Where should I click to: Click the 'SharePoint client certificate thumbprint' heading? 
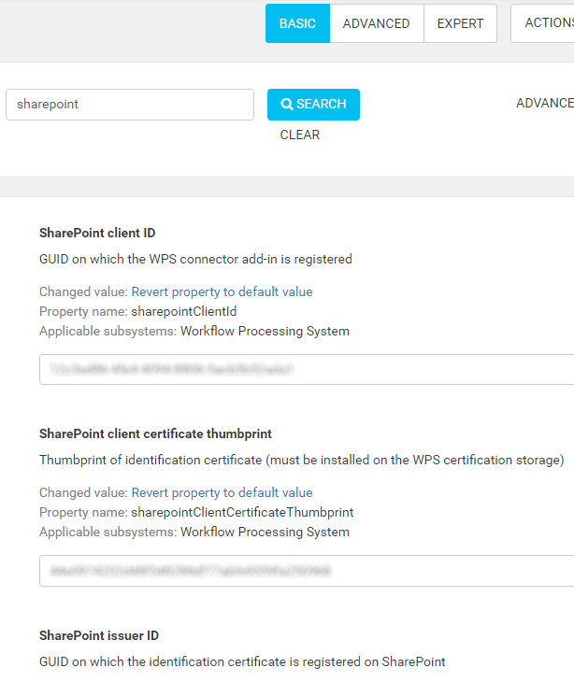coord(155,433)
